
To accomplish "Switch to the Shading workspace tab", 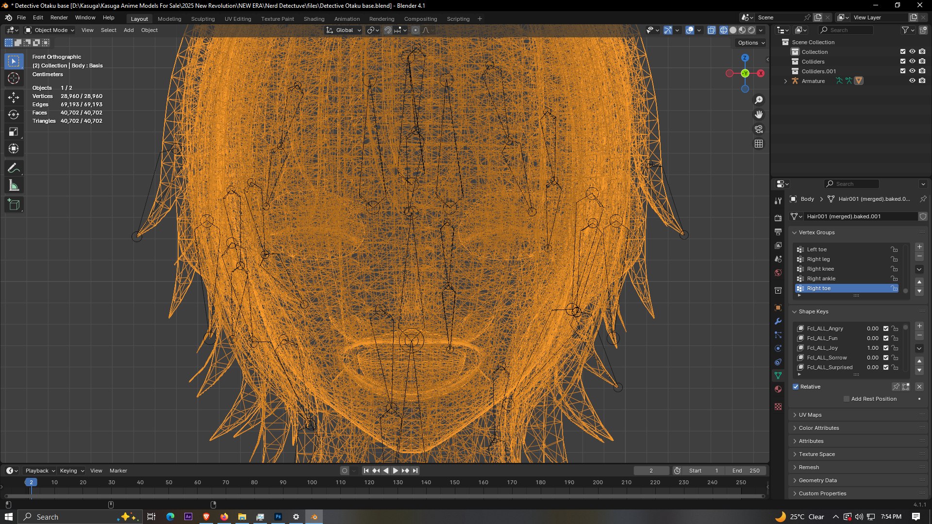I will pyautogui.click(x=314, y=19).
